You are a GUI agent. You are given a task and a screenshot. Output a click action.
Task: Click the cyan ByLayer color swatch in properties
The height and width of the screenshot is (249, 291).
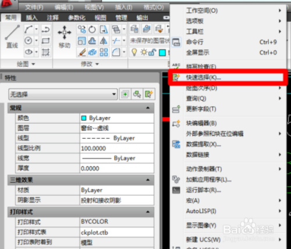coord(84,118)
